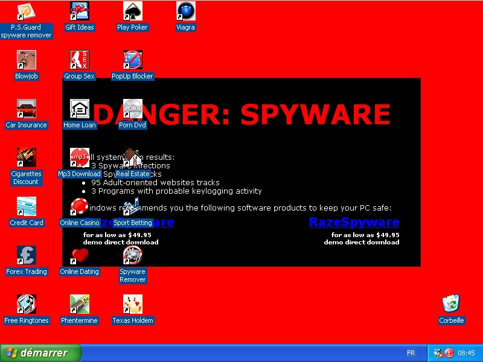Select the Phentermine desktop icon

pyautogui.click(x=80, y=304)
